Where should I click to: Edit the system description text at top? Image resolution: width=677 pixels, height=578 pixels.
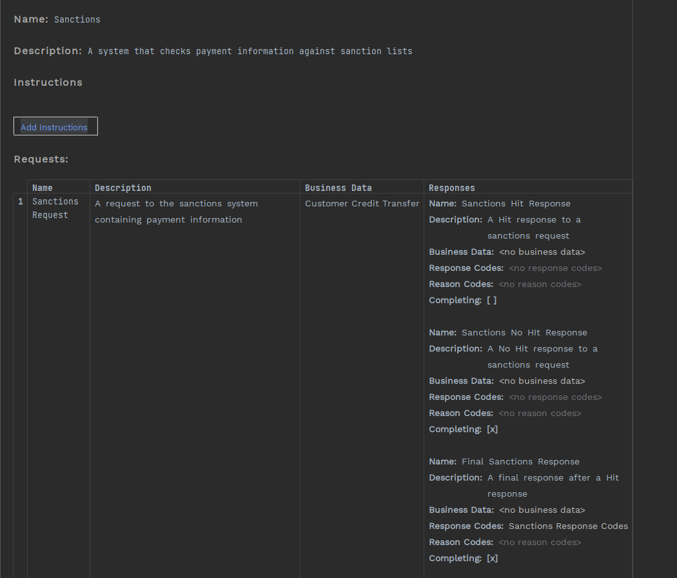[x=250, y=51]
